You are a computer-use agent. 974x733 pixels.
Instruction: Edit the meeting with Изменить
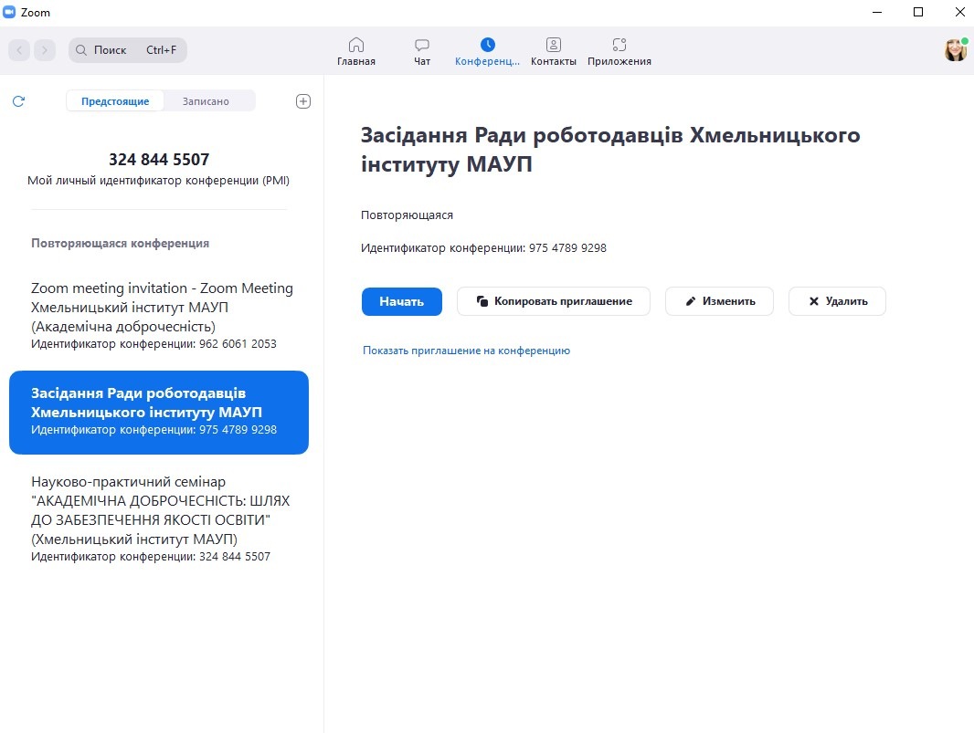pyautogui.click(x=719, y=301)
